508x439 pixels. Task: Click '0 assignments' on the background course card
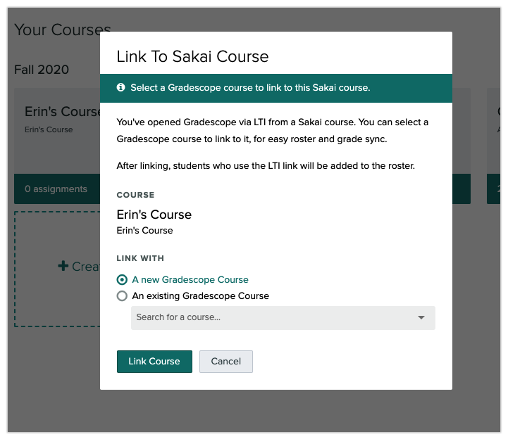pos(56,189)
